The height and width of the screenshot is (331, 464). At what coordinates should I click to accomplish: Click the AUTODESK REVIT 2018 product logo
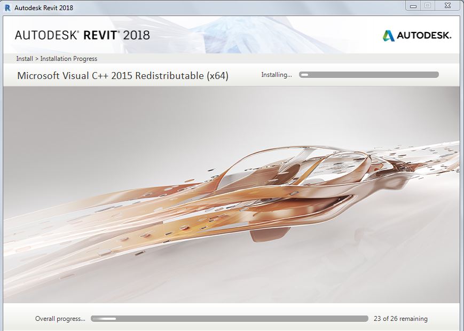tap(83, 34)
